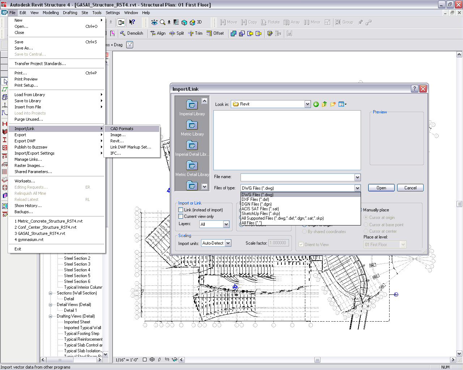Click Manage Links... in File menu
463x370 pixels.
57,159
